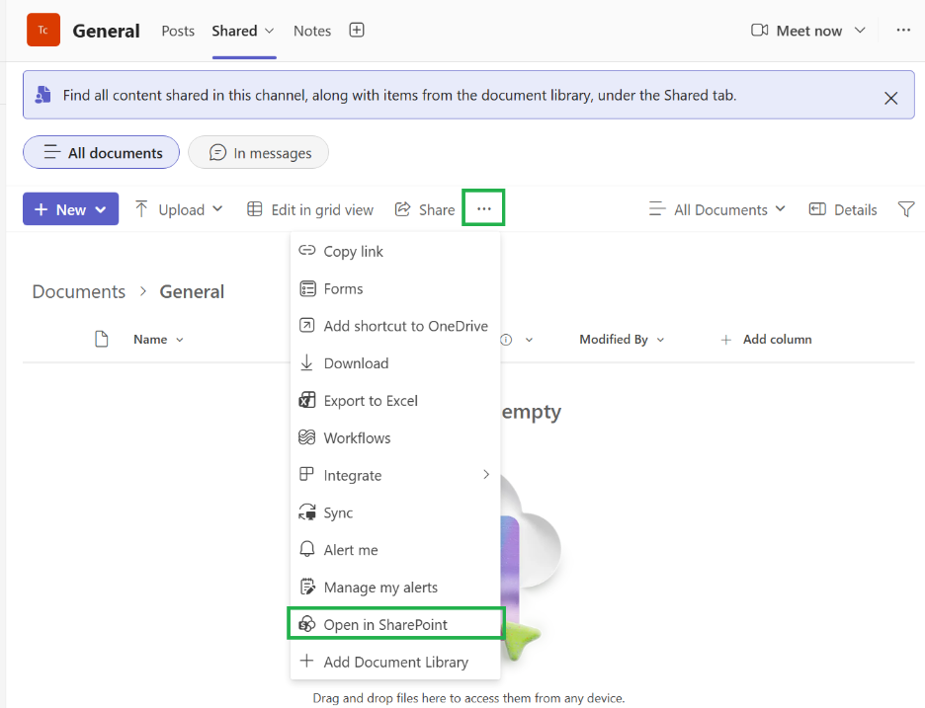Viewport: 925px width, 708px height.
Task: Select Sync from the menu
Action: point(395,512)
